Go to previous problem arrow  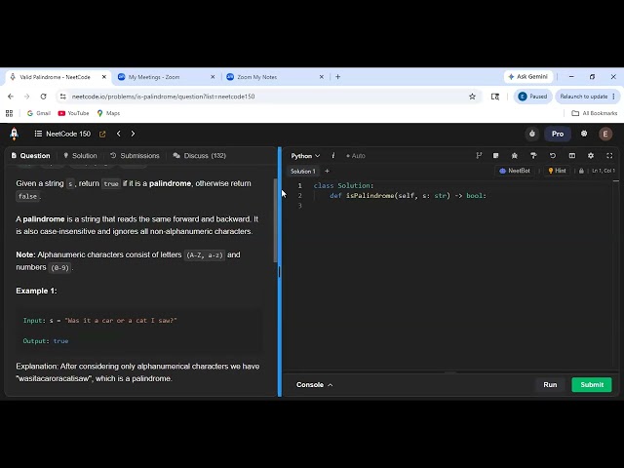119,134
